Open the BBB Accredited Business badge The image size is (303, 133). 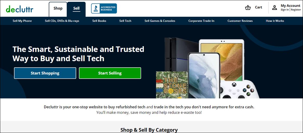coord(104,9)
